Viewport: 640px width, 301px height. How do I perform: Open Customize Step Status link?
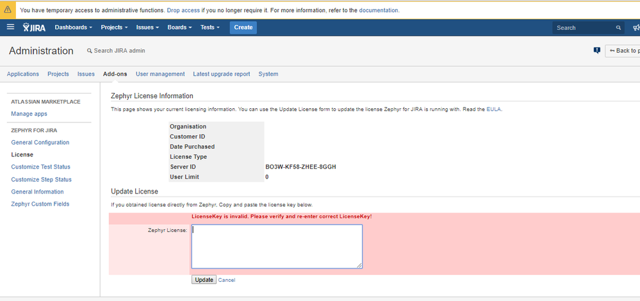coord(41,179)
